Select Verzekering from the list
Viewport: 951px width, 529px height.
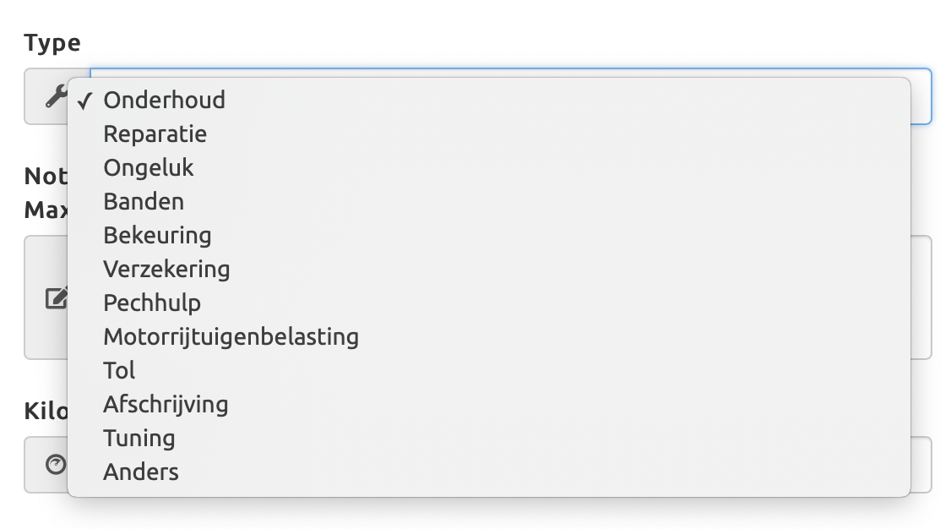pos(166,269)
